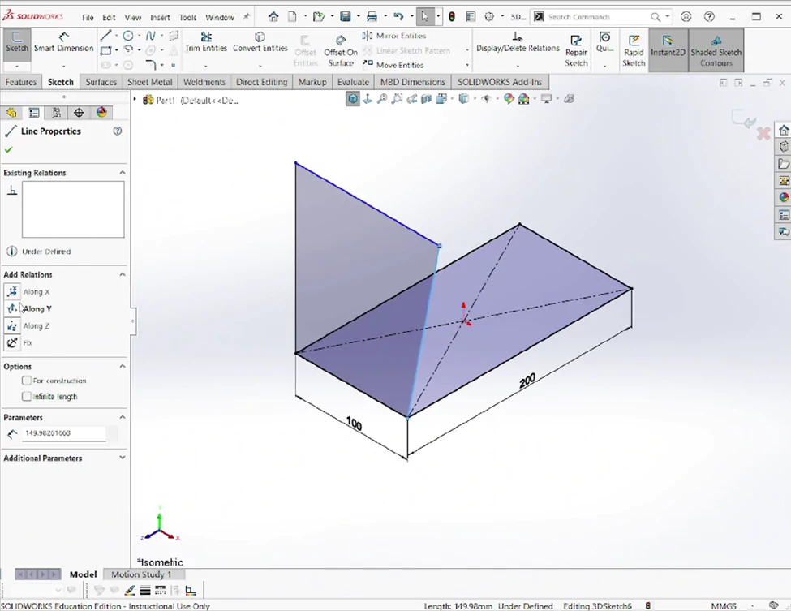Open Line Properties help icon

(x=117, y=131)
